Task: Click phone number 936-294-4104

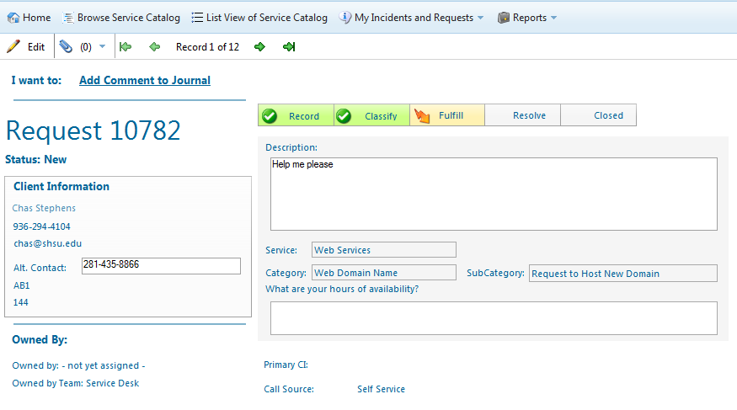Action: 42,226
